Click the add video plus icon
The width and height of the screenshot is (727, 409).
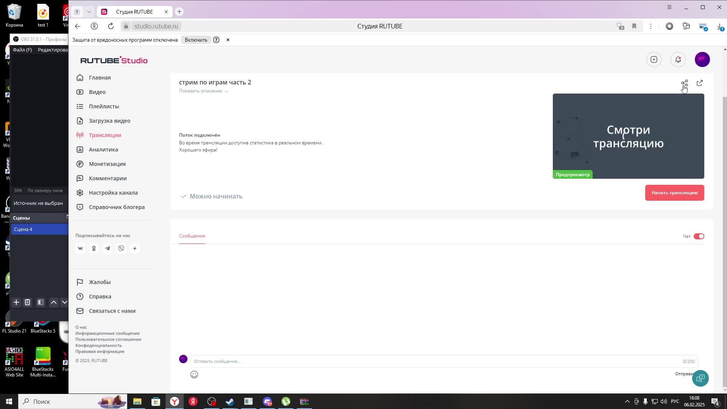pos(654,59)
